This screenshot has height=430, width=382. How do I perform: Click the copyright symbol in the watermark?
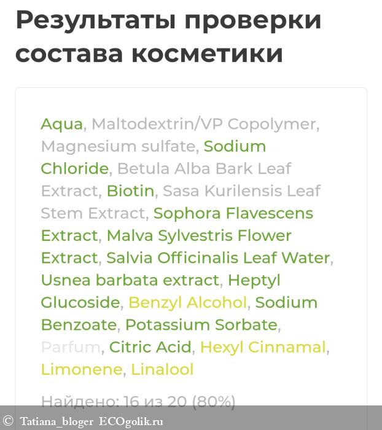coord(8,421)
